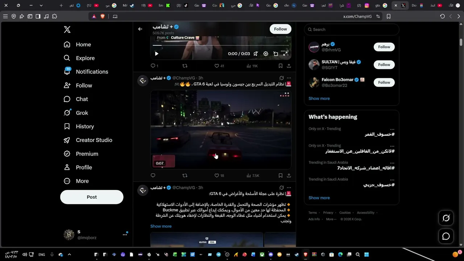Repost the post with 18 likes

(x=185, y=175)
